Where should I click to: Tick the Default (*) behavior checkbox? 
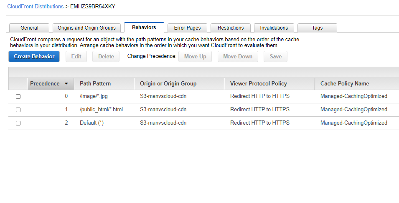click(18, 123)
